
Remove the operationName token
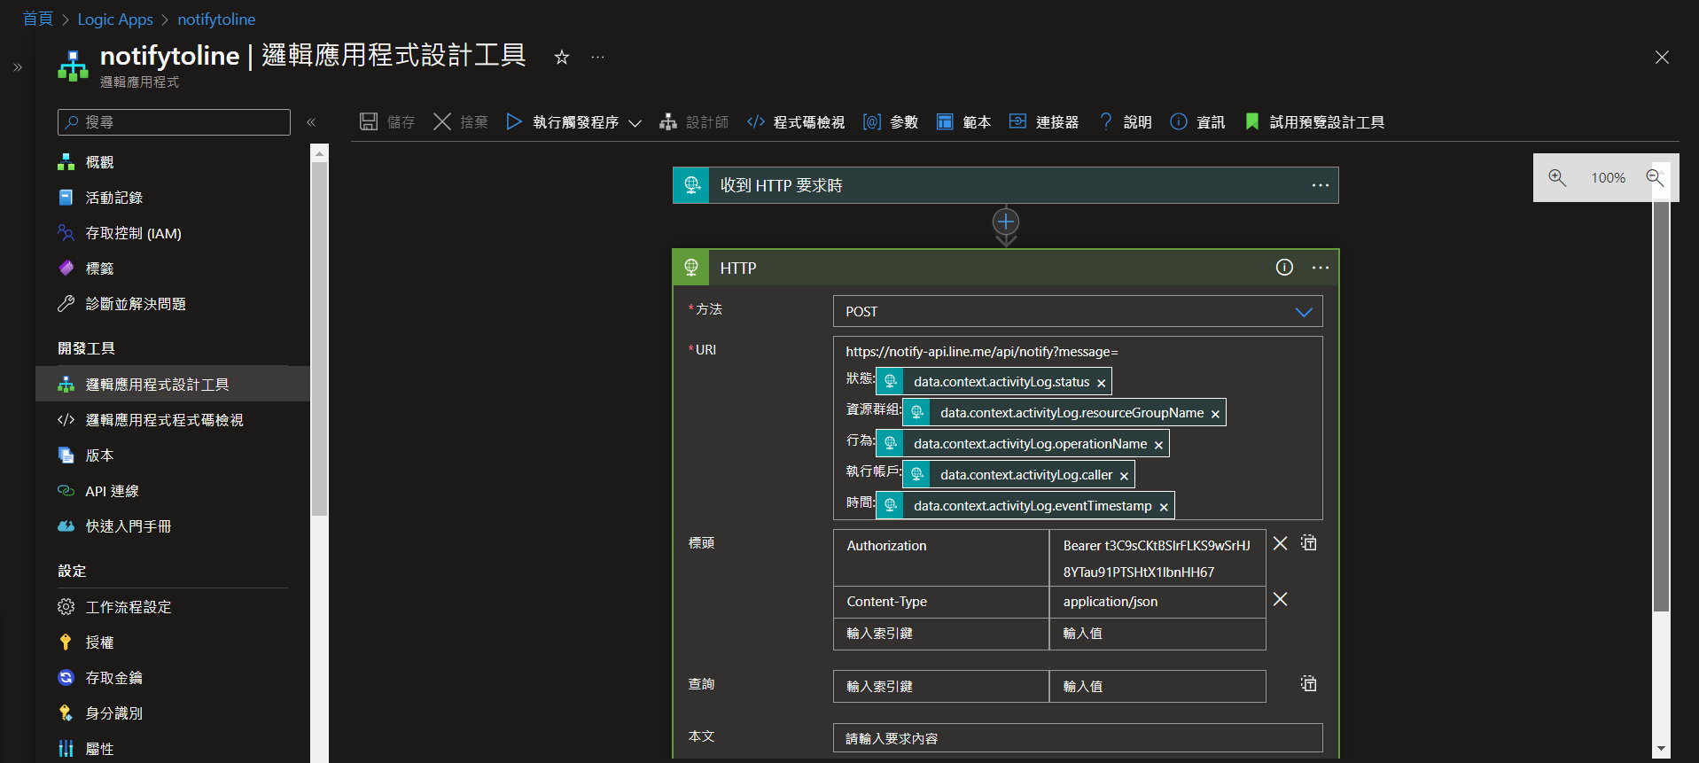(x=1158, y=445)
